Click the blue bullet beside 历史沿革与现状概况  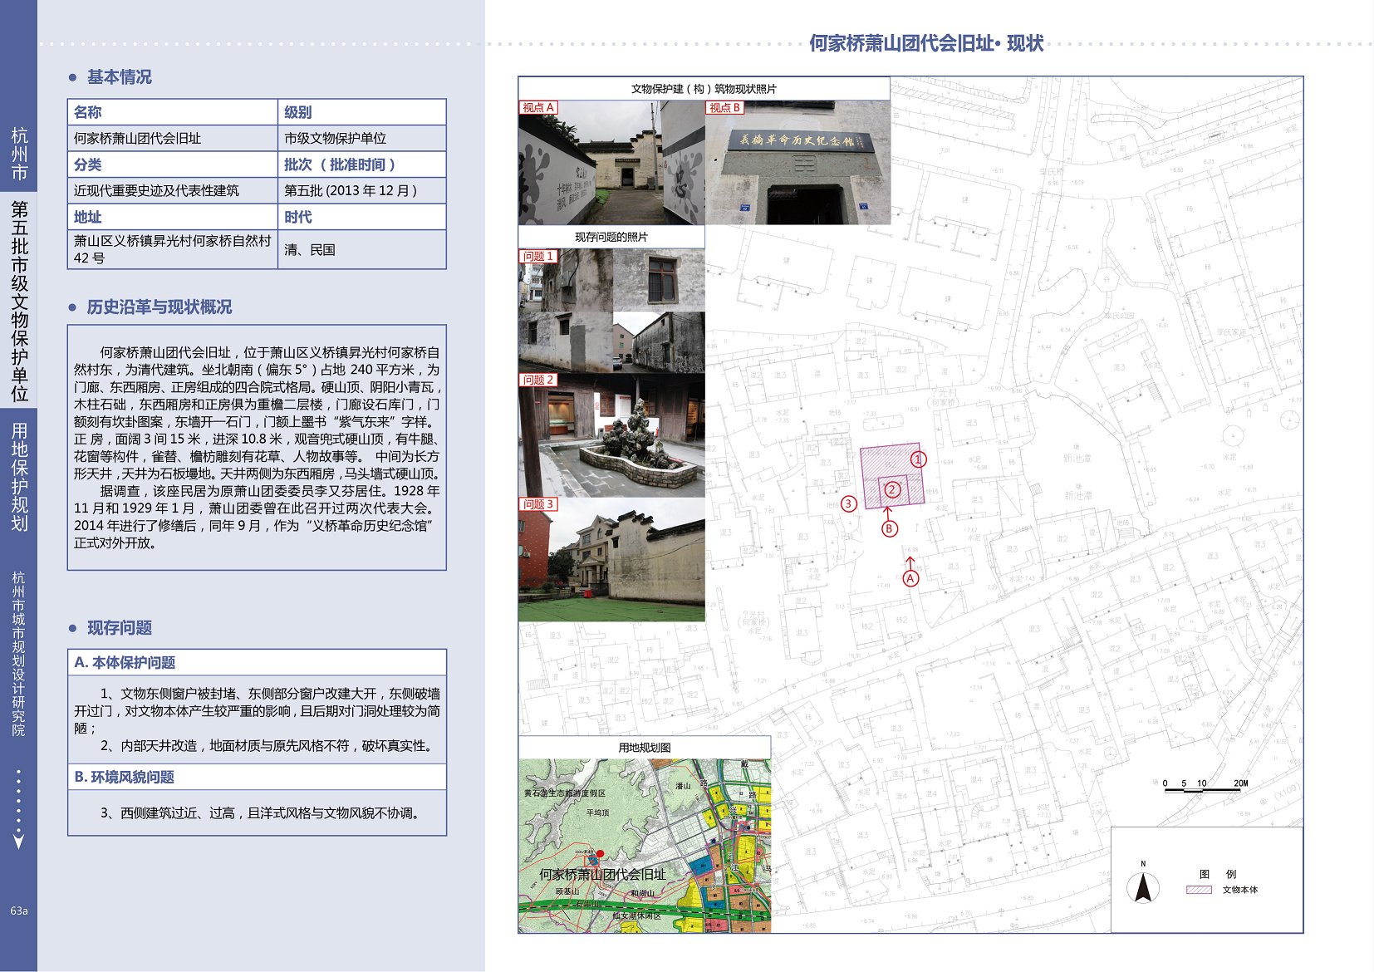72,307
